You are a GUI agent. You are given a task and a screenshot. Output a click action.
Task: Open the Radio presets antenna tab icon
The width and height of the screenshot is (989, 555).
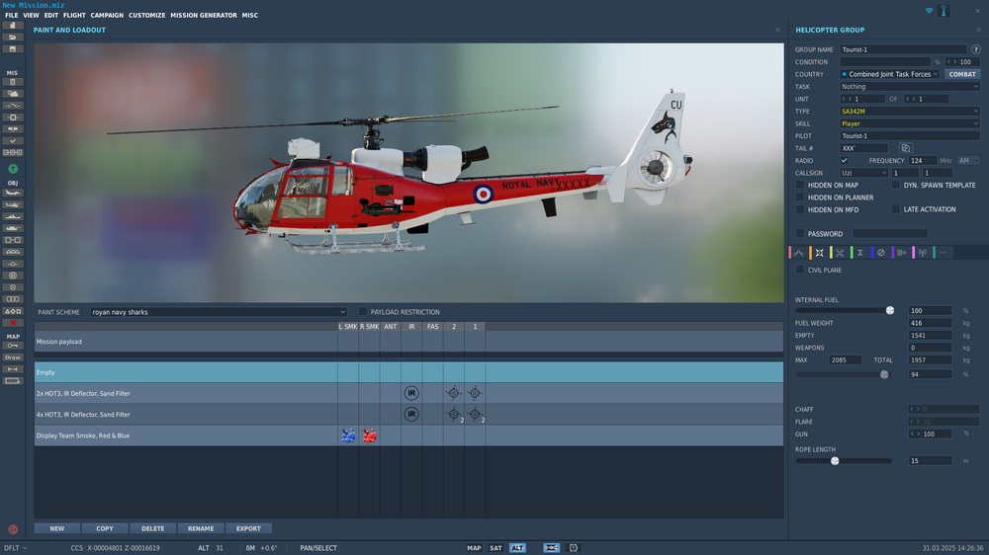coord(922,253)
